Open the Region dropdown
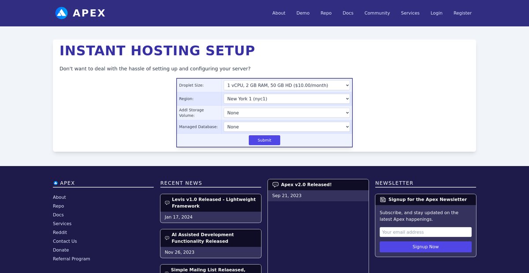 [x=287, y=99]
